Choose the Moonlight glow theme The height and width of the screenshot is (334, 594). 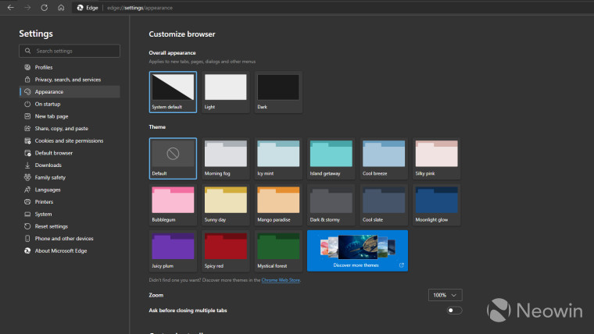point(436,204)
